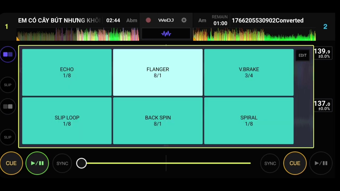The height and width of the screenshot is (191, 340).
Task: Open the WeDJ settings gear
Action: pos(184,20)
